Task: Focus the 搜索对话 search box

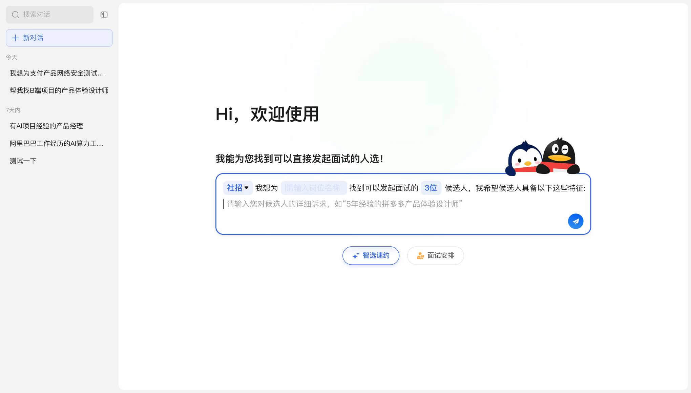Action: tap(54, 15)
